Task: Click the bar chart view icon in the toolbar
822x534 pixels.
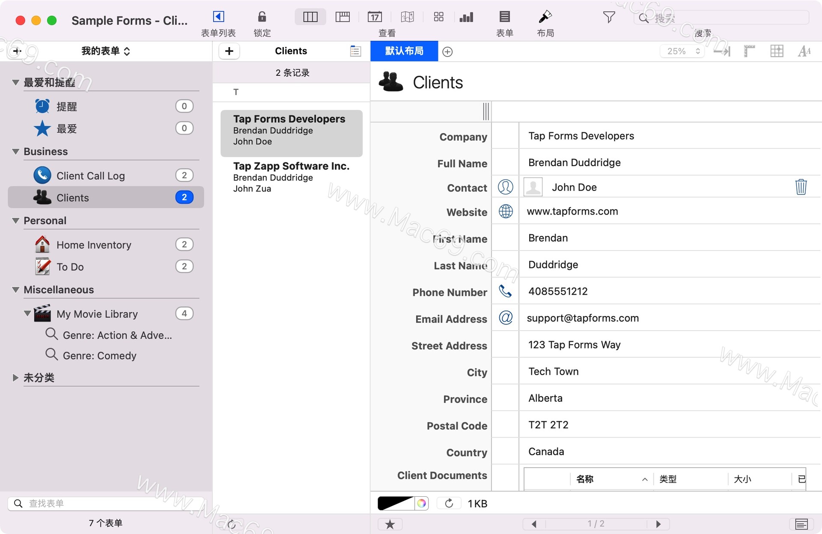Action: click(x=467, y=17)
